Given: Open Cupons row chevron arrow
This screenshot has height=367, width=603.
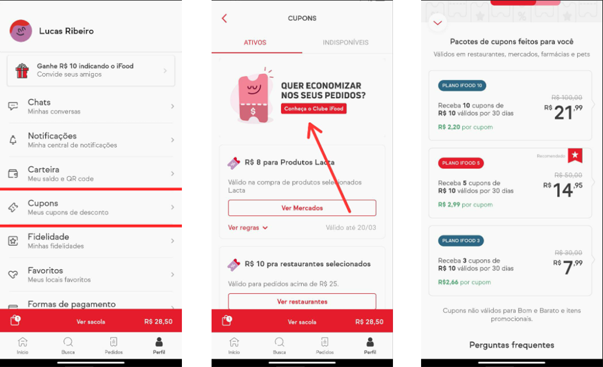Looking at the screenshot, I should (x=172, y=207).
